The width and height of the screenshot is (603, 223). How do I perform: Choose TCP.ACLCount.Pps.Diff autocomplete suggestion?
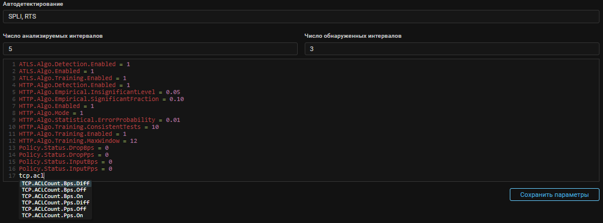[x=55, y=203]
